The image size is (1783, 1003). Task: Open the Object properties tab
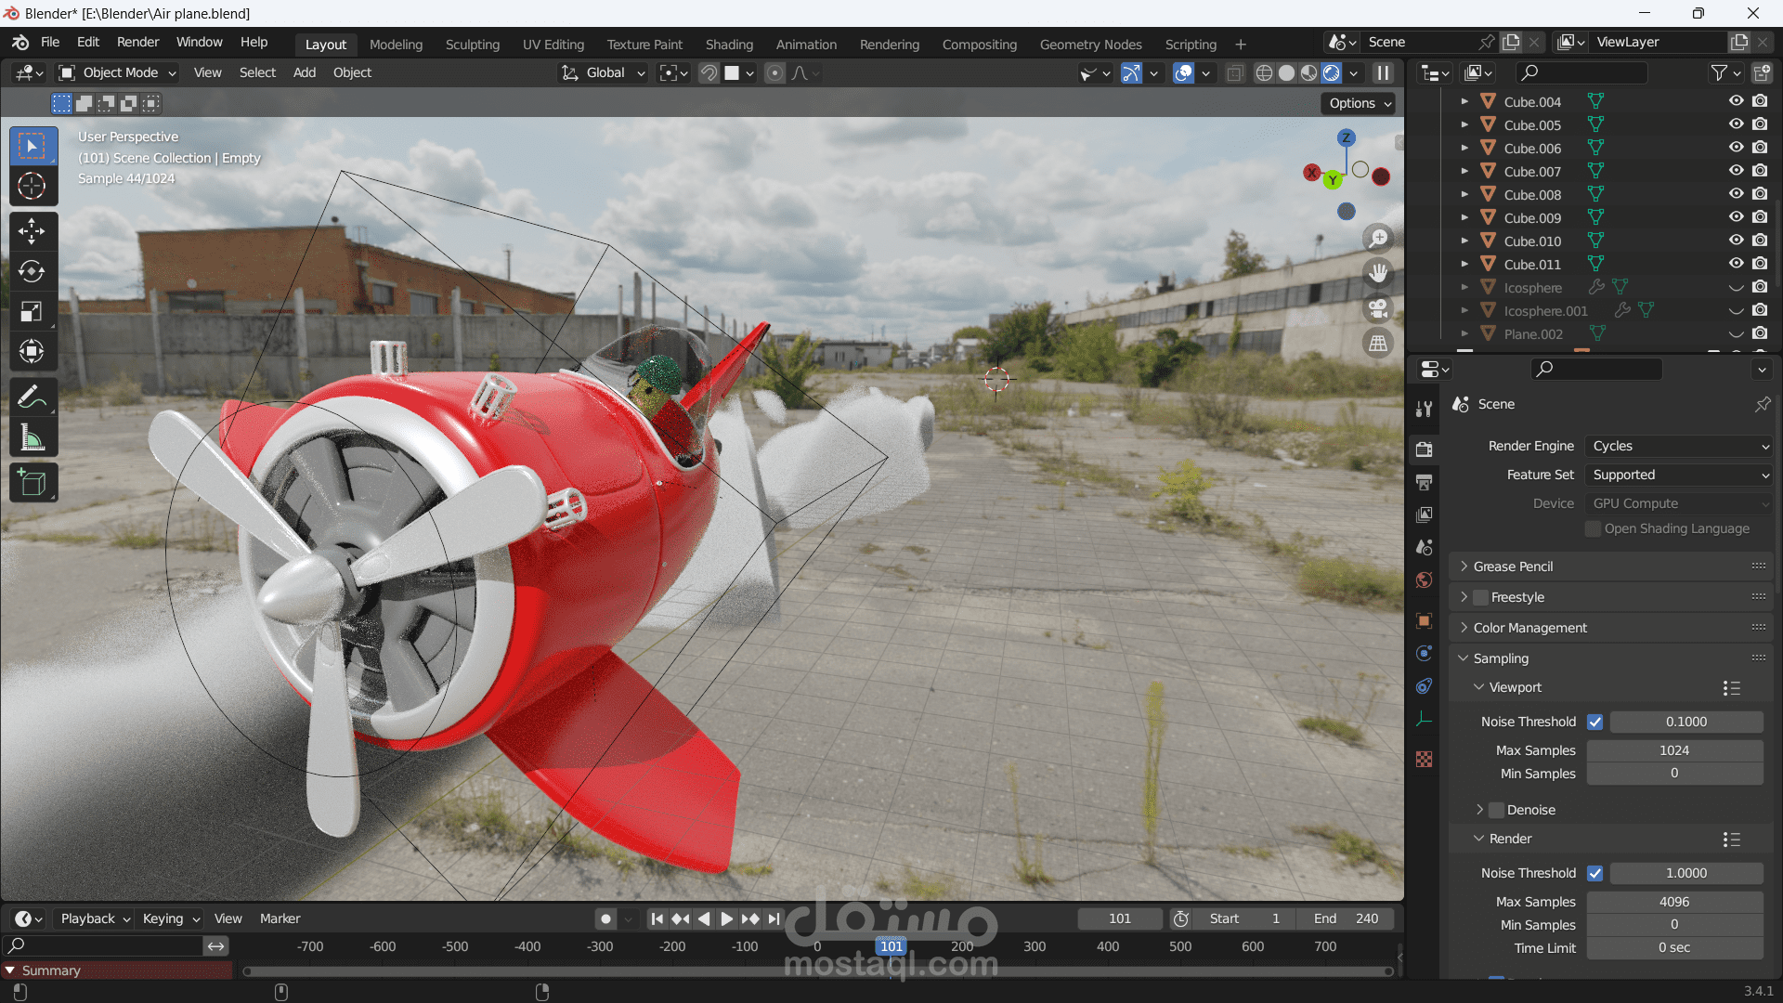pos(1424,620)
